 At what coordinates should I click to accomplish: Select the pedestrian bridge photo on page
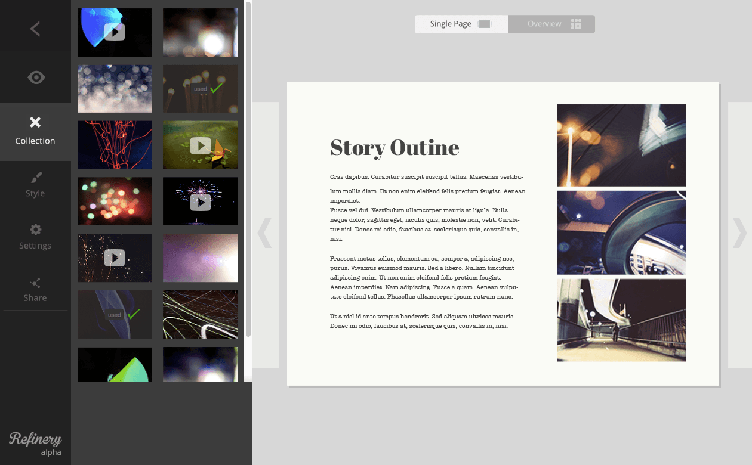(x=621, y=320)
